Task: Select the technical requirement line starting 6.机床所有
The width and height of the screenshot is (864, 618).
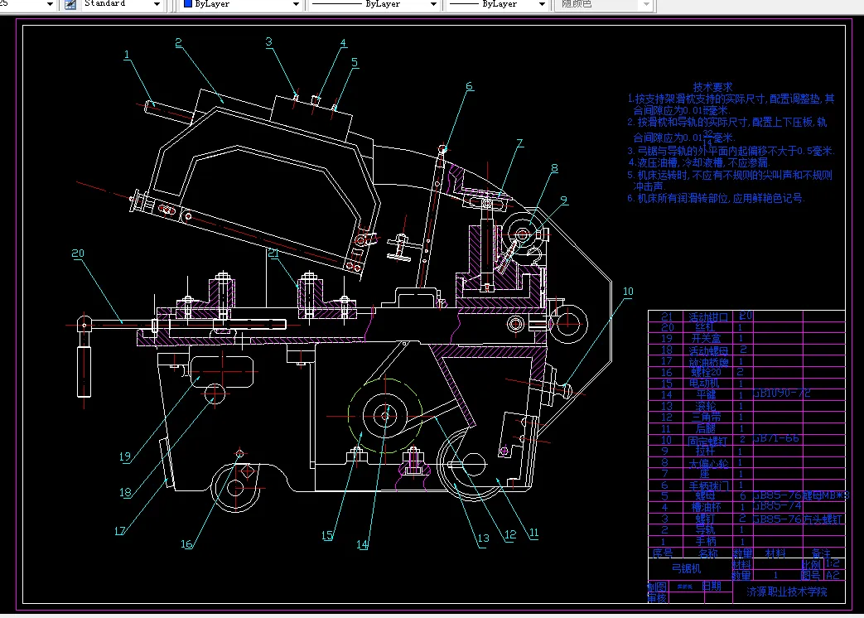Action: coord(716,198)
